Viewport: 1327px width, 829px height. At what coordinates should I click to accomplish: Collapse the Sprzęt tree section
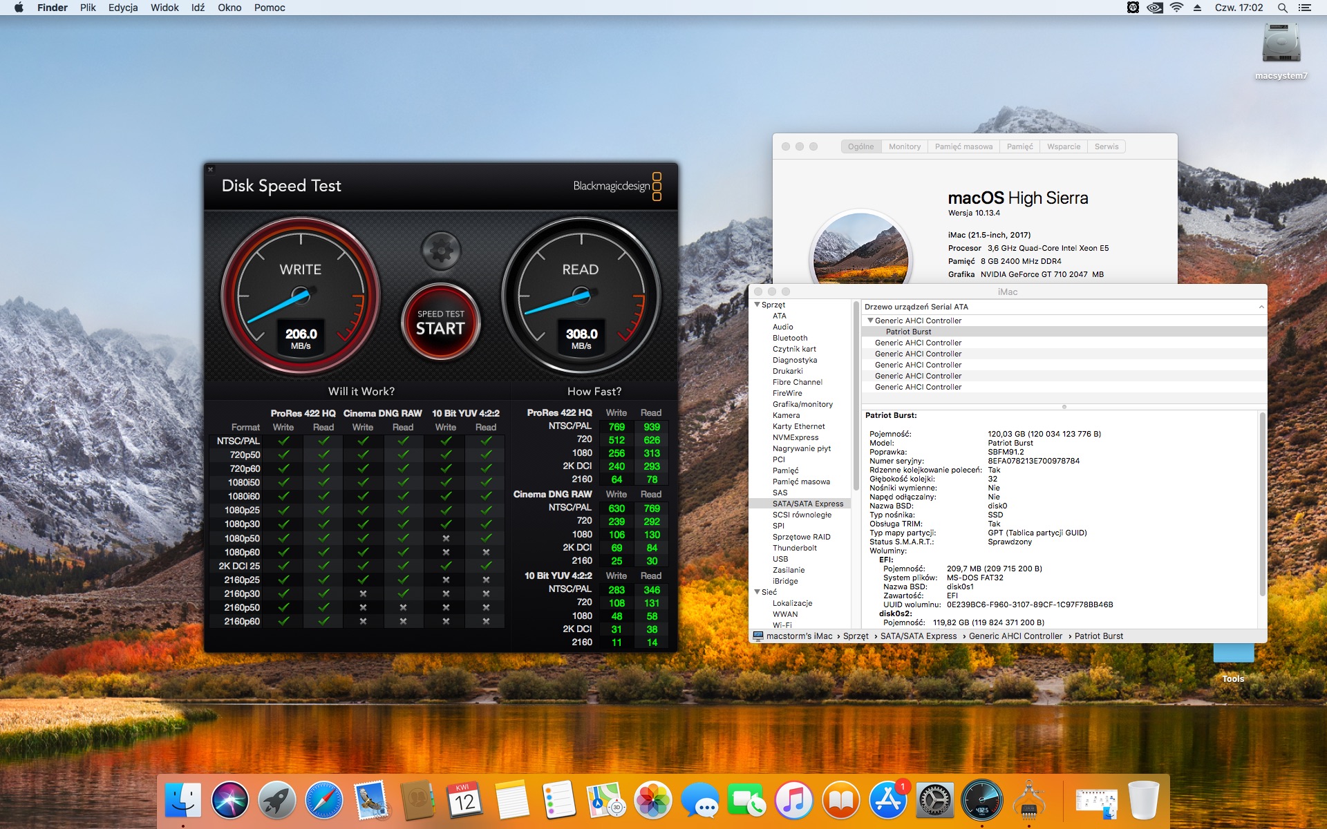click(x=757, y=305)
